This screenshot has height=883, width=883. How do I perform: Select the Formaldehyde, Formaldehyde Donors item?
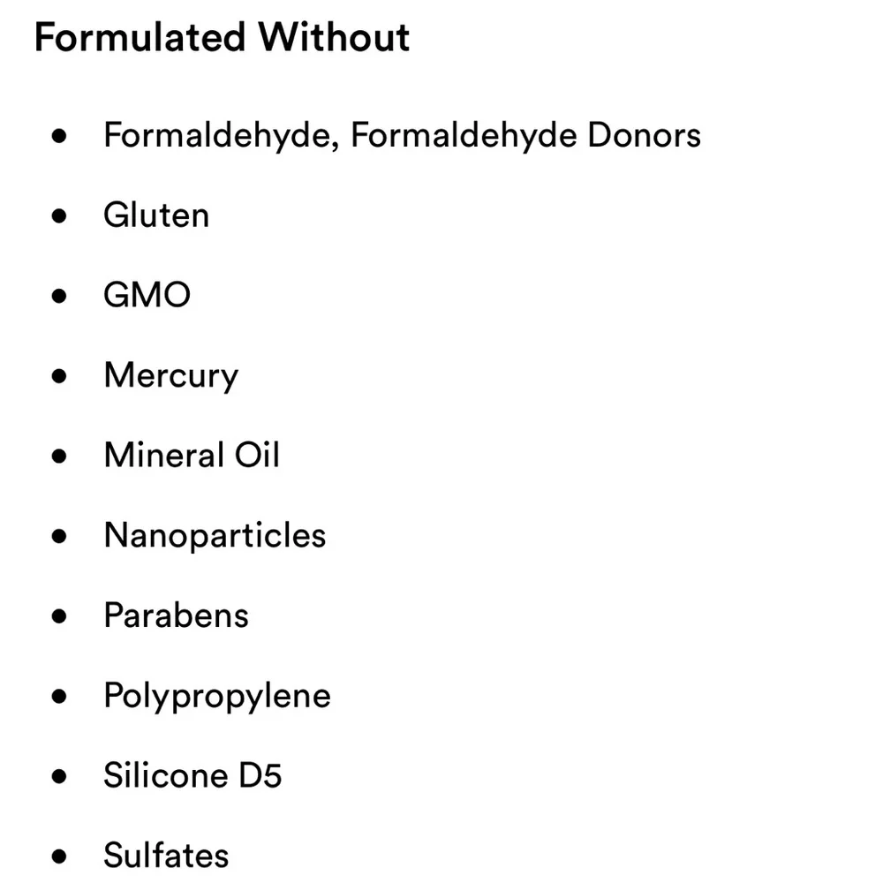click(x=402, y=136)
